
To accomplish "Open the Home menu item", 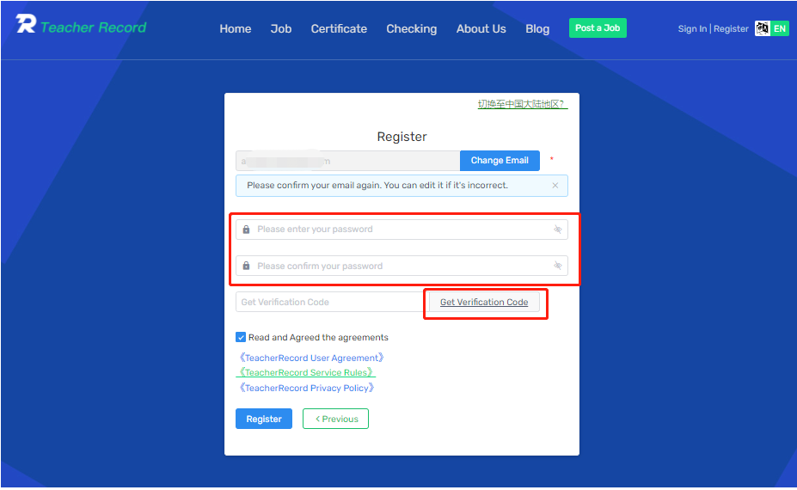I will pyautogui.click(x=236, y=29).
